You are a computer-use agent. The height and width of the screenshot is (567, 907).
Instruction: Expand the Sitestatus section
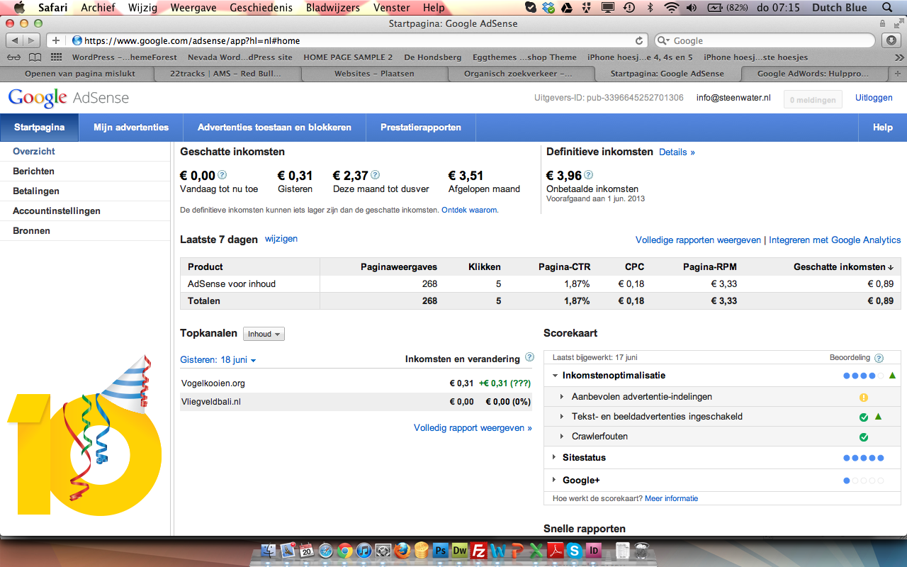pyautogui.click(x=554, y=457)
